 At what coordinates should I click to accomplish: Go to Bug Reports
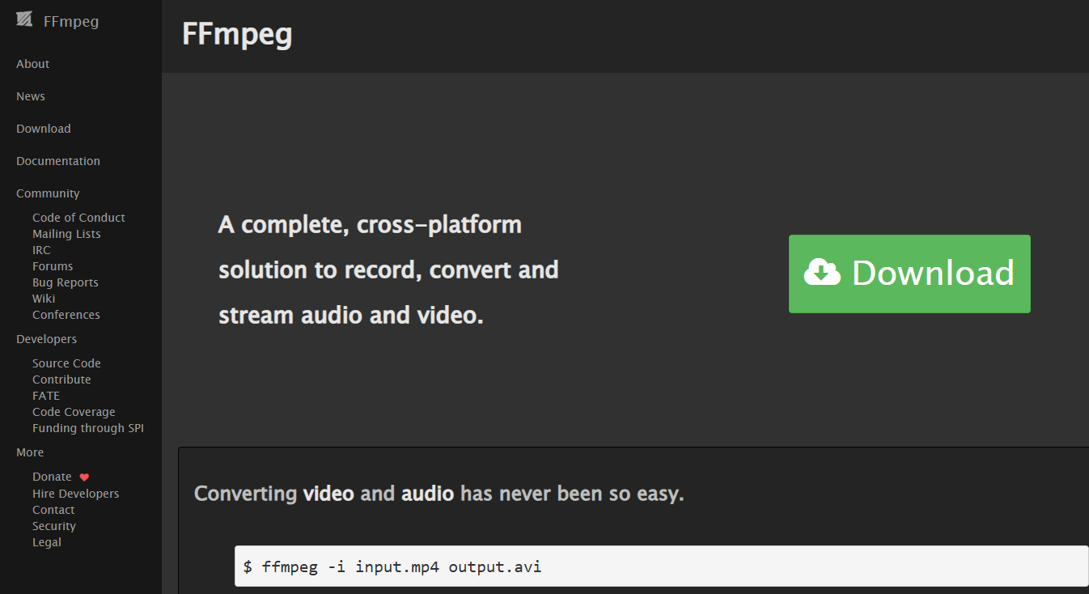coord(66,282)
